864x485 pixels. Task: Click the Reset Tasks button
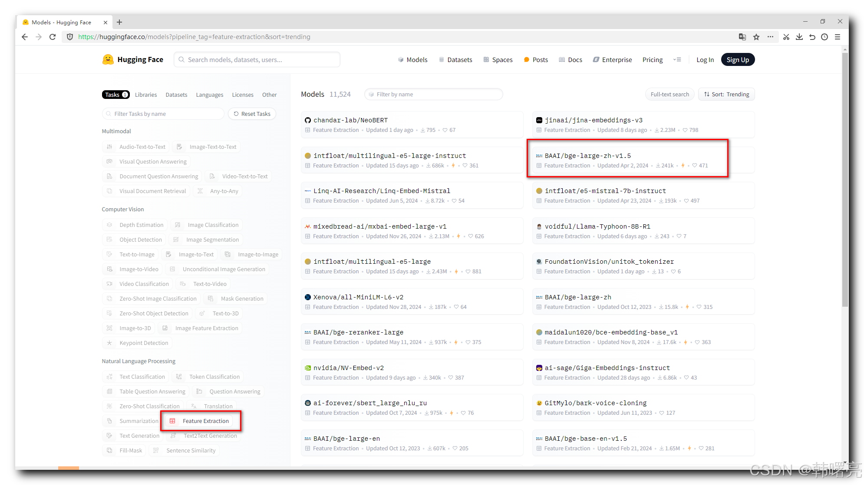(x=252, y=114)
